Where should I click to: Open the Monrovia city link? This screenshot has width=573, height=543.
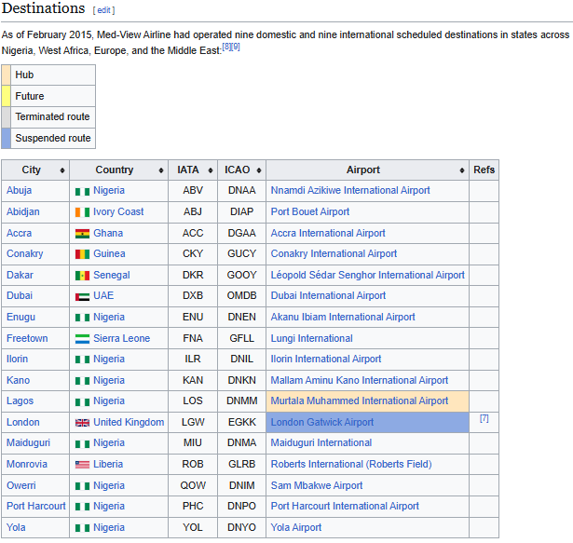pos(27,464)
